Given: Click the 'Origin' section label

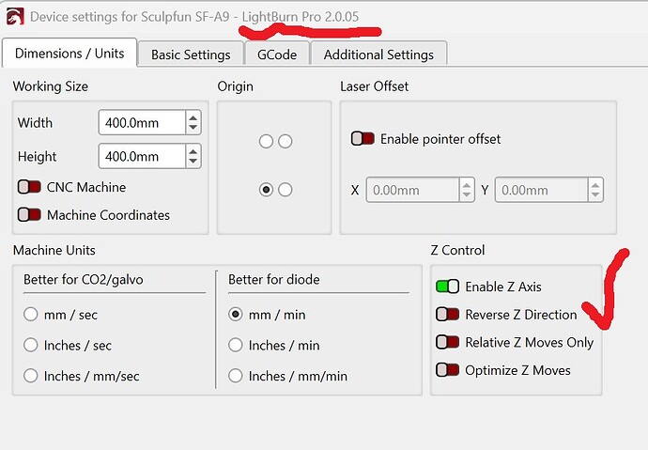Looking at the screenshot, I should pos(235,86).
